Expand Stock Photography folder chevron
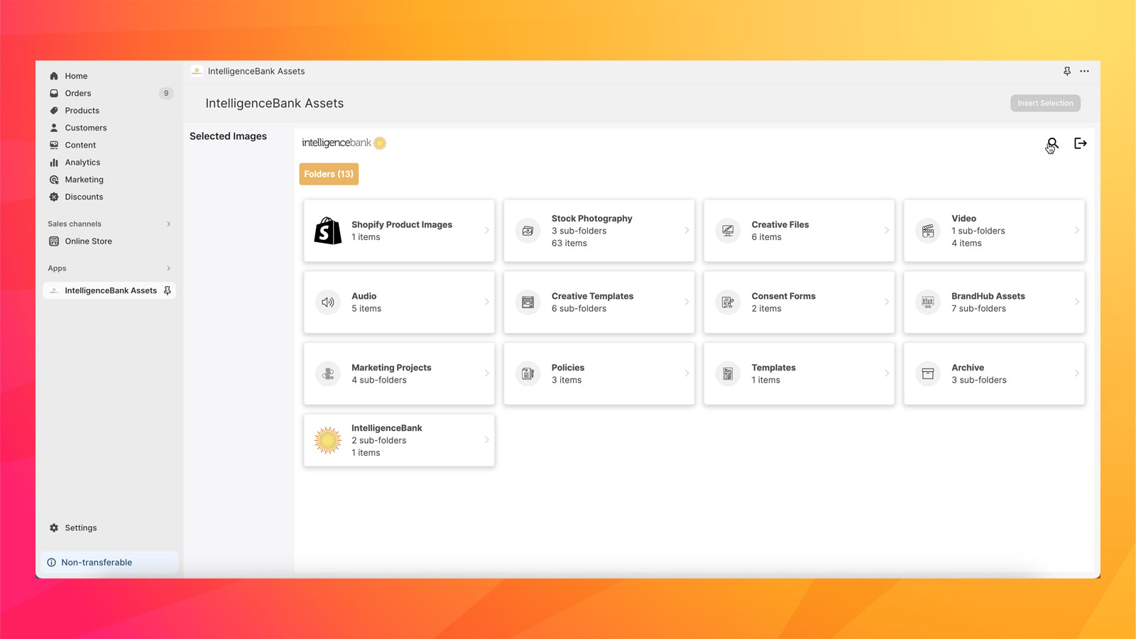Viewport: 1136px width, 639px height. pos(687,230)
